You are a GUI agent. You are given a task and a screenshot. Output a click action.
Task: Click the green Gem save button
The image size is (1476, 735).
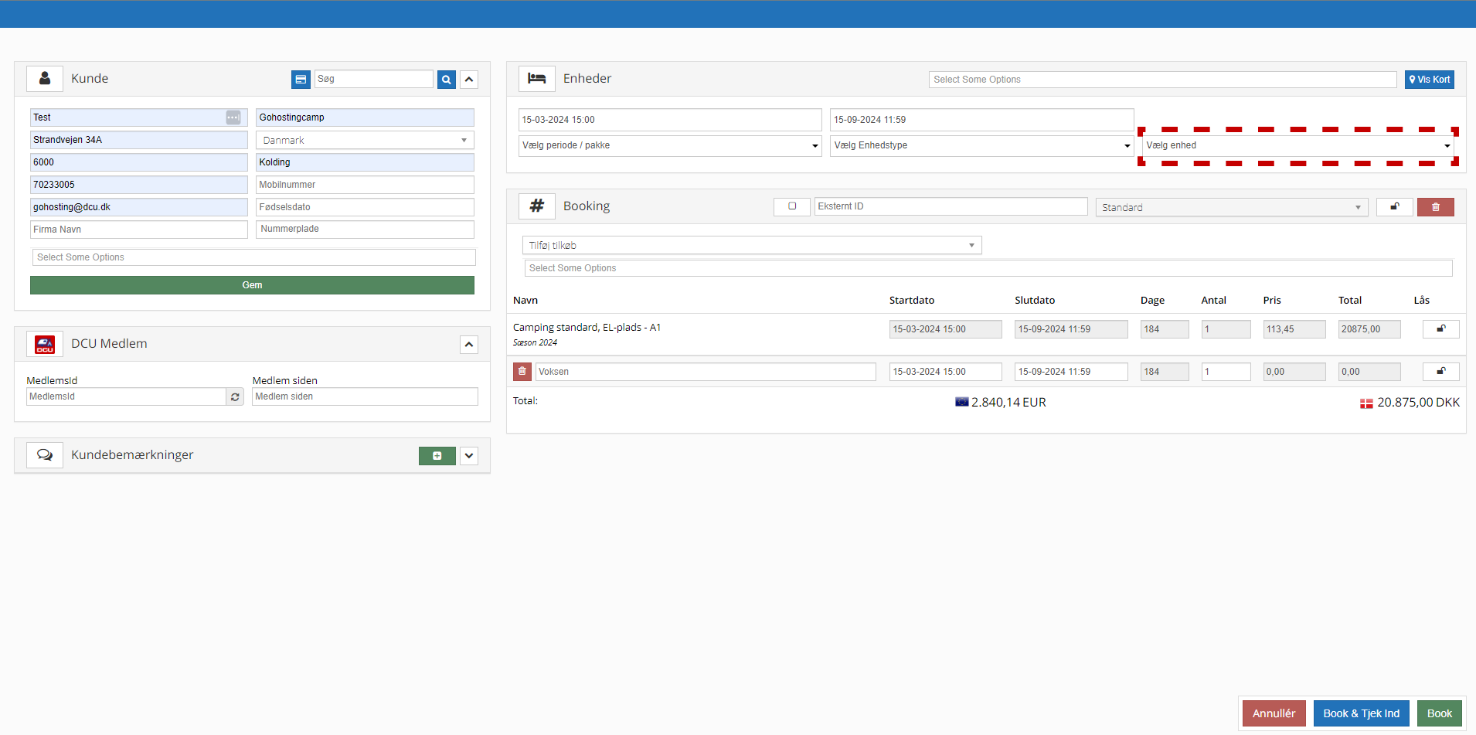(252, 285)
